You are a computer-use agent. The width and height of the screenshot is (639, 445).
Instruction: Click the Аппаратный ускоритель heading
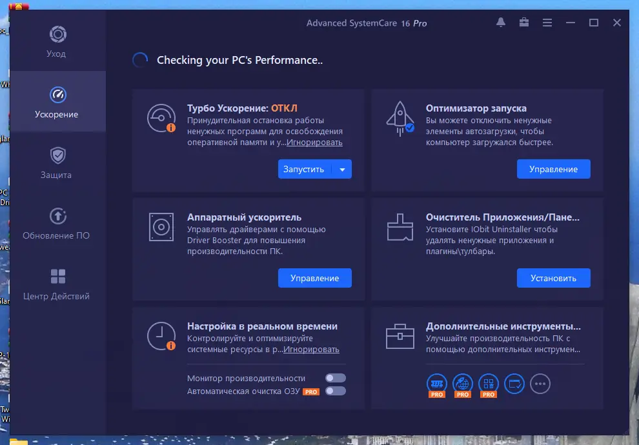click(244, 217)
